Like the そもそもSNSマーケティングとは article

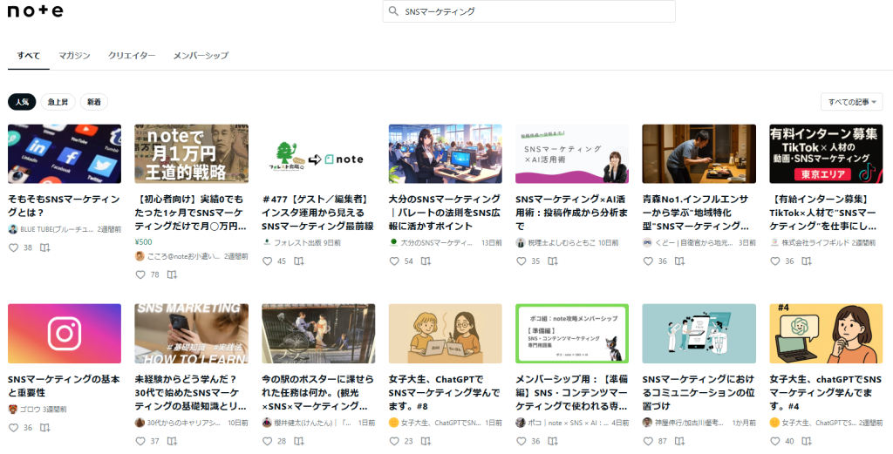[x=14, y=247]
